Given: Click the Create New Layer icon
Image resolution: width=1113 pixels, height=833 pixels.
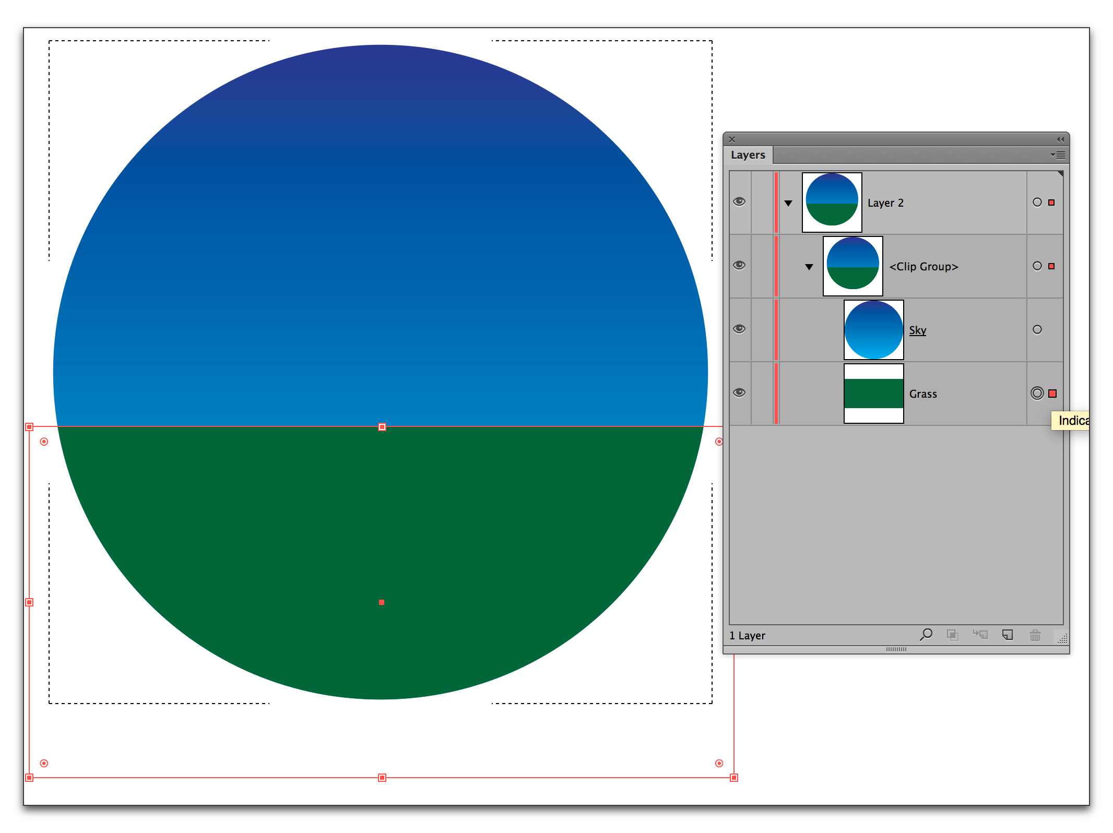Looking at the screenshot, I should [1008, 635].
